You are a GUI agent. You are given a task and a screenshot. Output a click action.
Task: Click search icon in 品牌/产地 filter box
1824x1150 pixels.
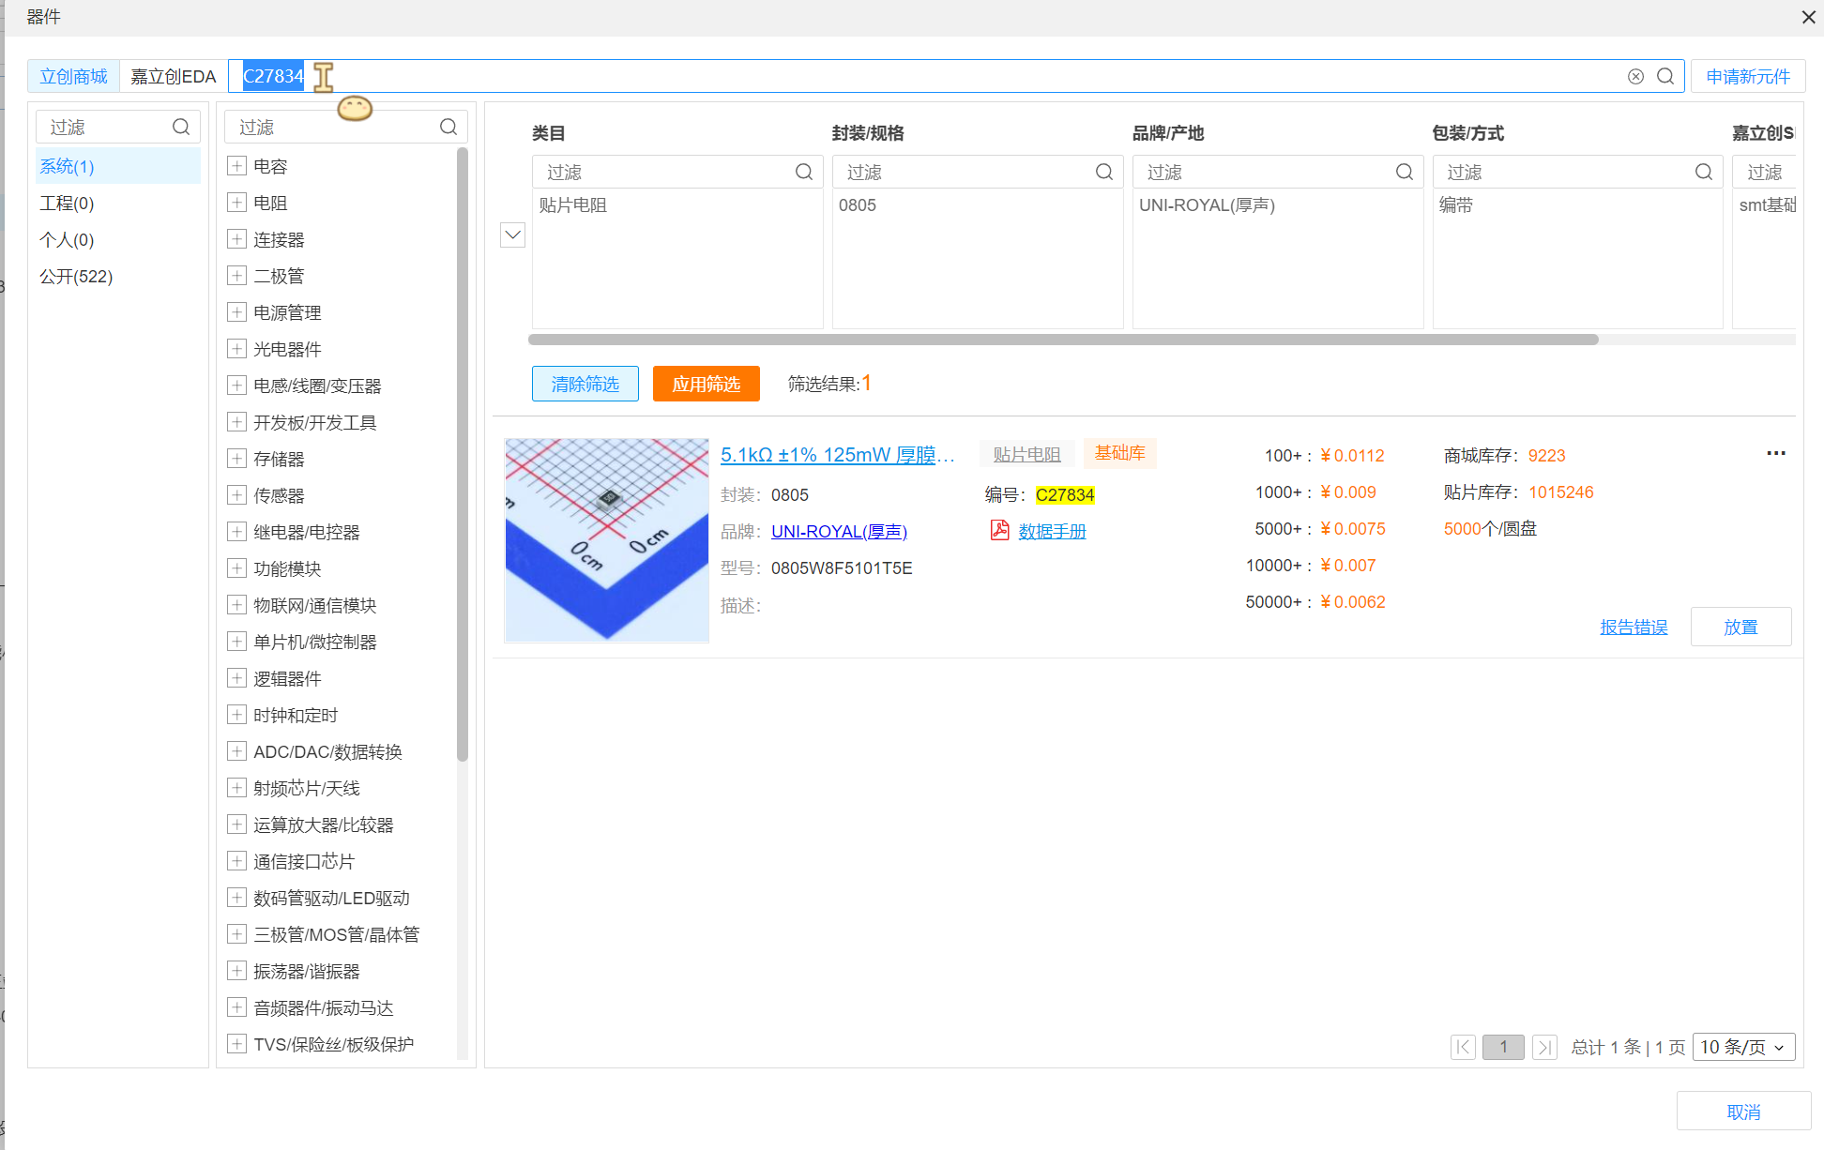click(1404, 172)
